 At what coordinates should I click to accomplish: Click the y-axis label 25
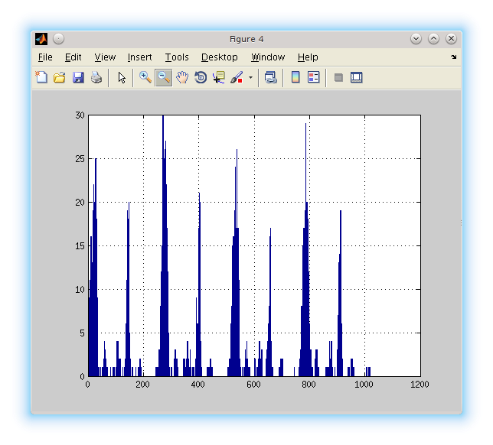click(80, 159)
